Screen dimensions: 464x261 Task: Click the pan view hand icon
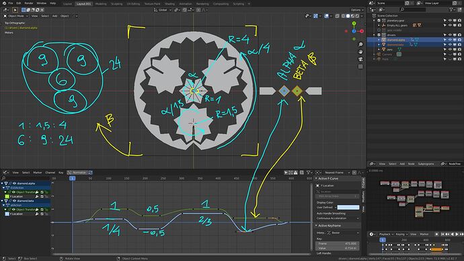(360, 52)
